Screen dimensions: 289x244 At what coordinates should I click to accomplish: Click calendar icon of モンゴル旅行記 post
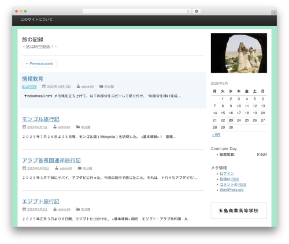click(x=24, y=127)
